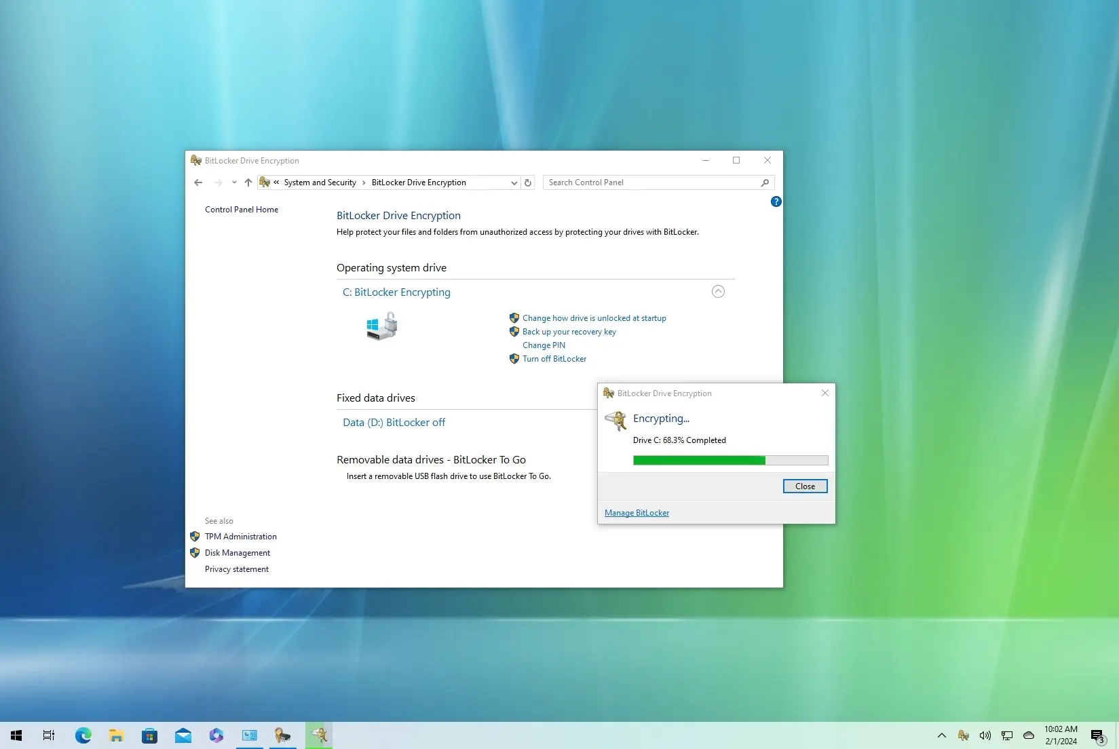Open the address bar dropdown arrow
1119x749 pixels.
pyautogui.click(x=514, y=183)
